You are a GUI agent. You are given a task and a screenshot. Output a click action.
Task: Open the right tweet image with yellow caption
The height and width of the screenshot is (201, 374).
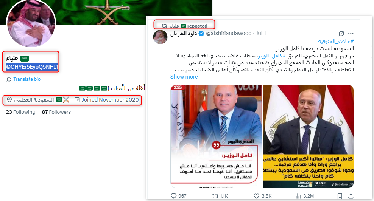[x=308, y=136]
